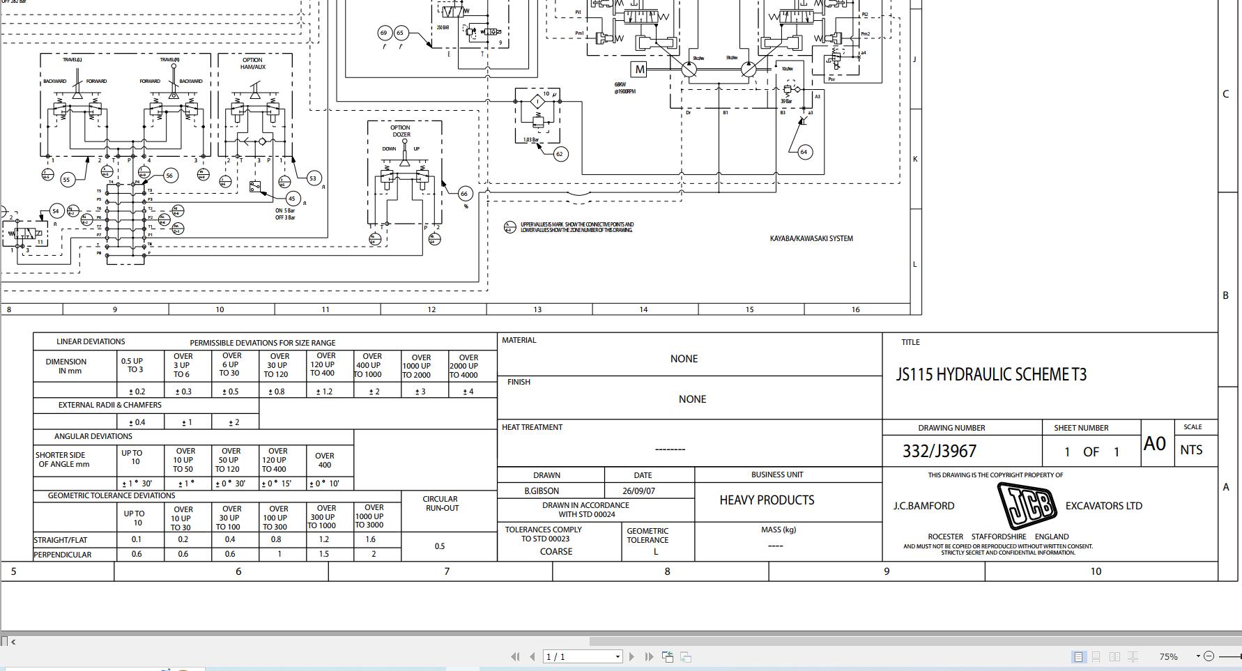Open the page number dropdown
The width and height of the screenshot is (1242, 671).
pos(616,656)
